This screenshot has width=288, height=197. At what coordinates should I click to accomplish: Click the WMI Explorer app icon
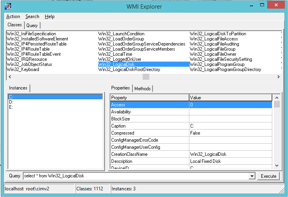[8, 6]
